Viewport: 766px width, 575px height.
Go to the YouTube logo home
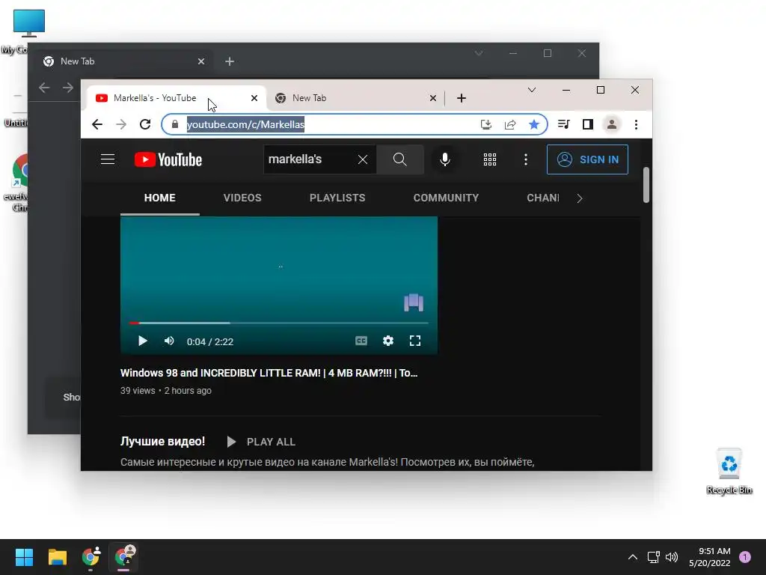[168, 159]
